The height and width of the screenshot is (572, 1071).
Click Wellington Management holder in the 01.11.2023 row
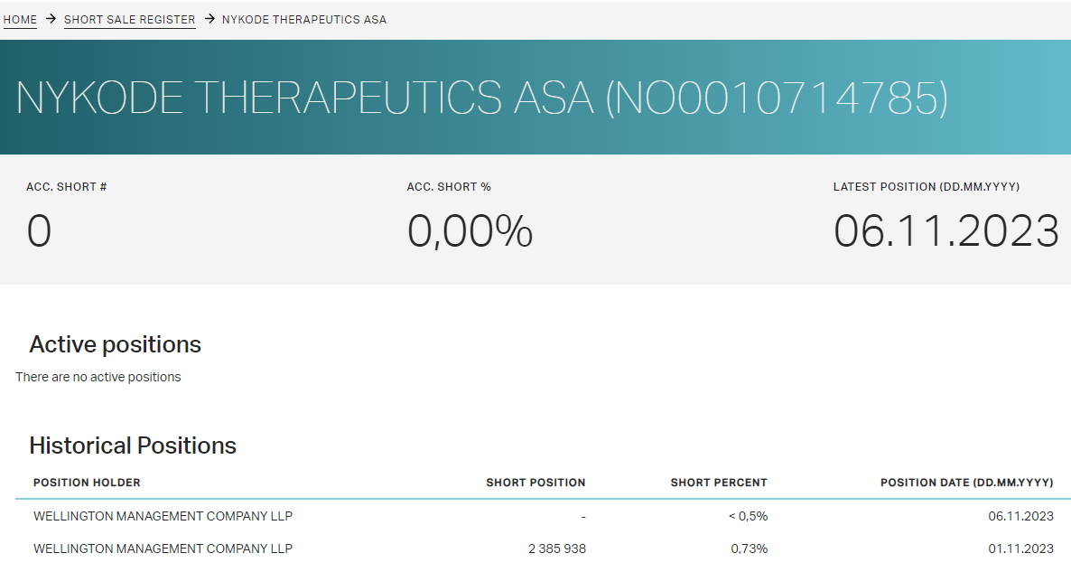click(163, 549)
